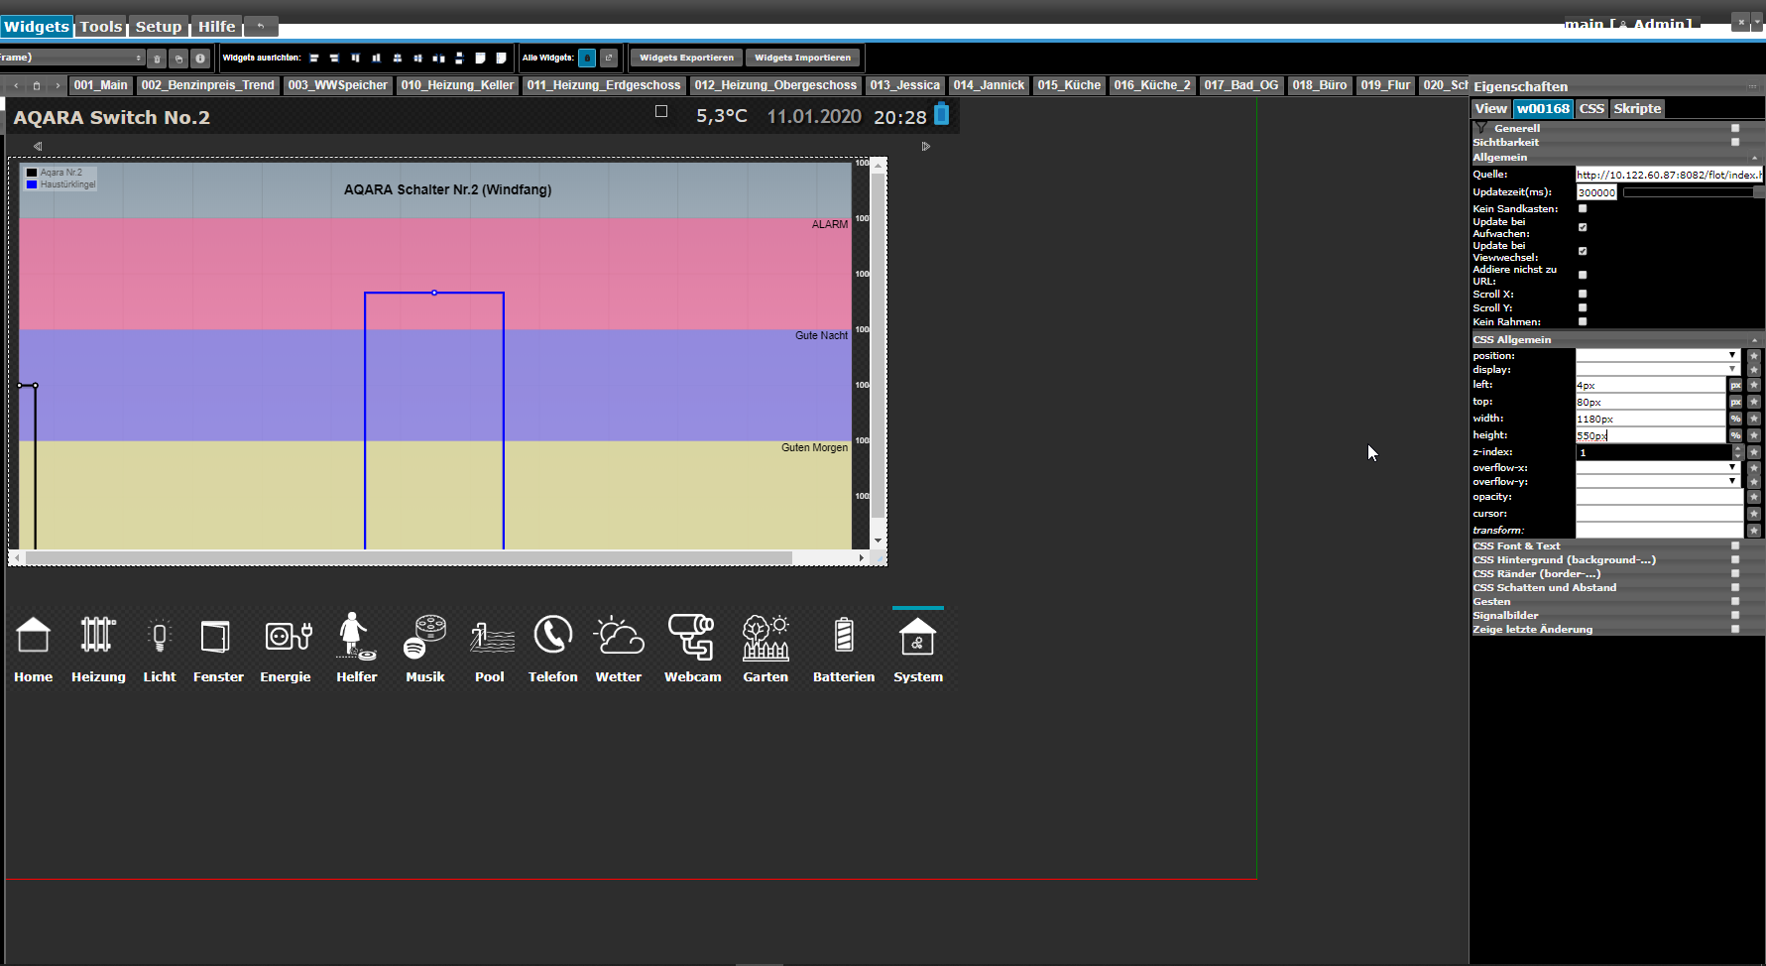This screenshot has height=966, width=1766.
Task: Open the Pool icon
Action: tap(493, 637)
